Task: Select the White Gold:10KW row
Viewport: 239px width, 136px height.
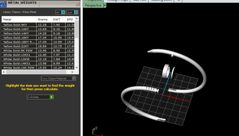Action: [x=38, y=59]
